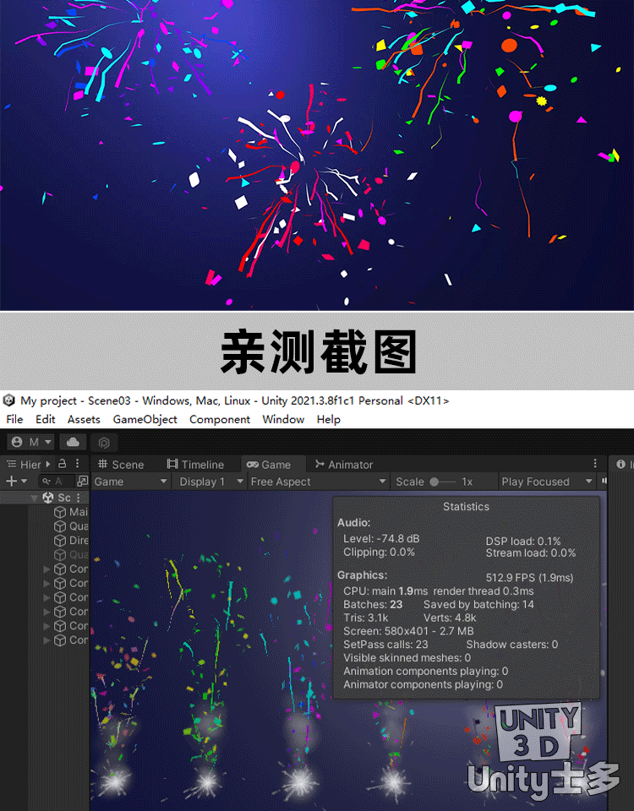The image size is (634, 811).
Task: Click the Unity logo in the title bar
Action: coord(8,400)
